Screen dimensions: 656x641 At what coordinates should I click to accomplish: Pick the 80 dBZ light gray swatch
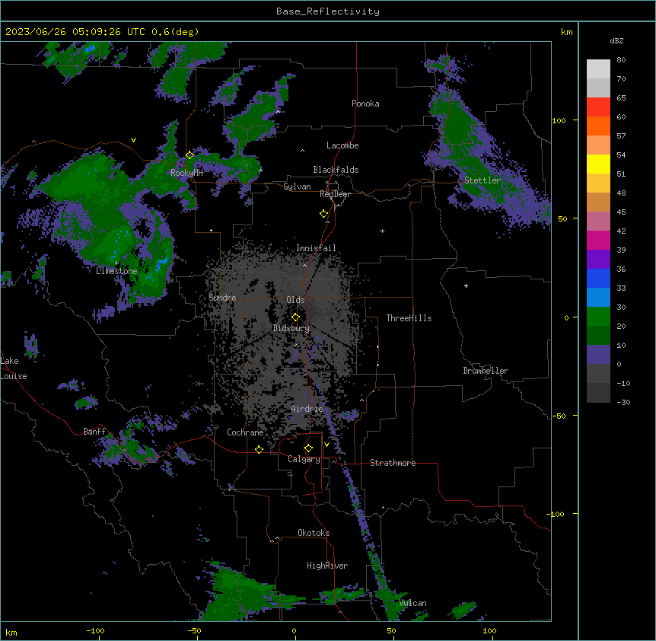coord(598,69)
